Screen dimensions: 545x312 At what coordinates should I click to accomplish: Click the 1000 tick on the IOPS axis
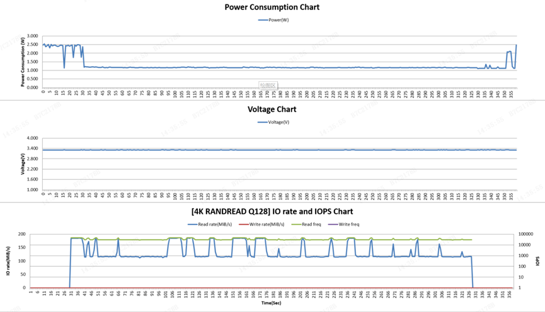pyautogui.click(x=524, y=256)
